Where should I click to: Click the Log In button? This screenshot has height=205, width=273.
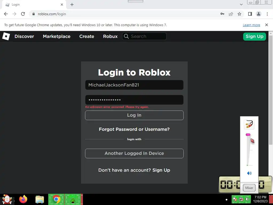(x=134, y=115)
